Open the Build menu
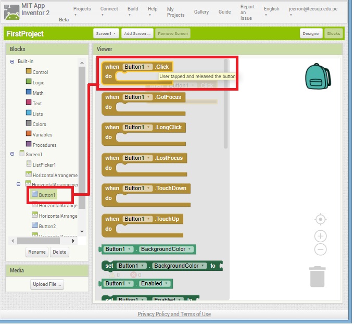 [133, 11]
